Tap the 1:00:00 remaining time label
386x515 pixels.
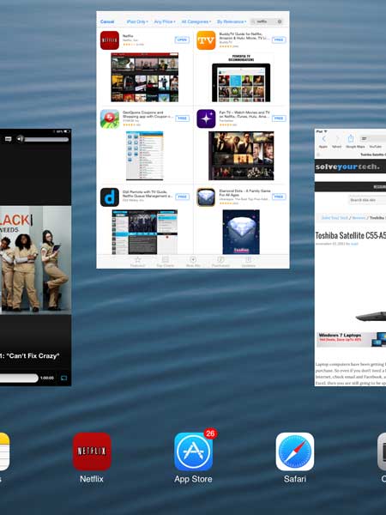47,378
